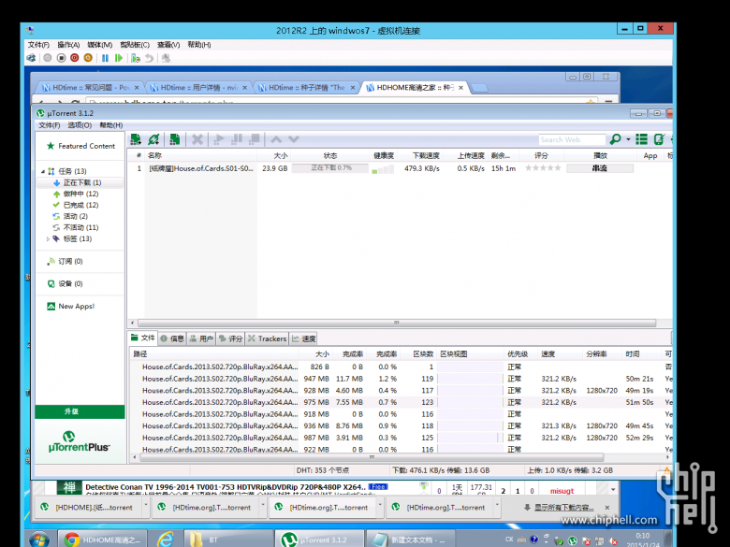The height and width of the screenshot is (547, 730).
Task: Click the Stop torrent toolbar icon
Action: (255, 139)
